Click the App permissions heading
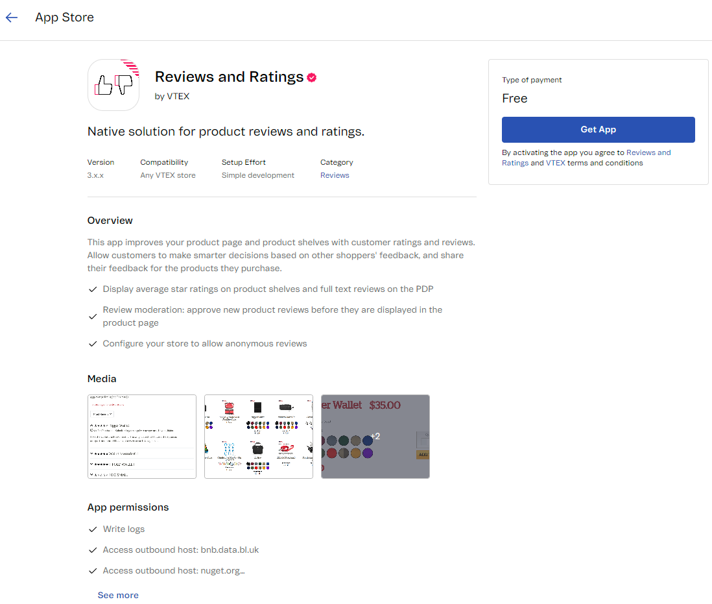The image size is (712, 604). click(128, 507)
